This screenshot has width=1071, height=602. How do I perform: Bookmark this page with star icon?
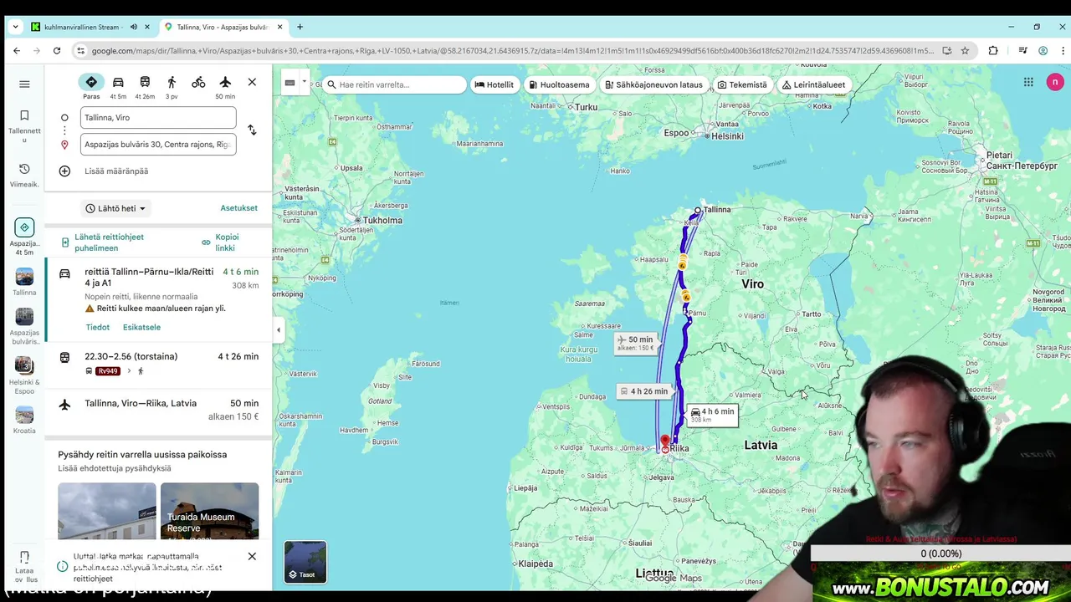(x=965, y=50)
